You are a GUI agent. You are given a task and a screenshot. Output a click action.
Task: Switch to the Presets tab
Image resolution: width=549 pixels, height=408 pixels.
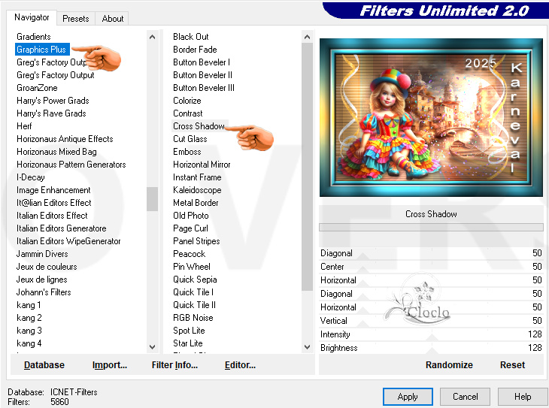(76, 19)
